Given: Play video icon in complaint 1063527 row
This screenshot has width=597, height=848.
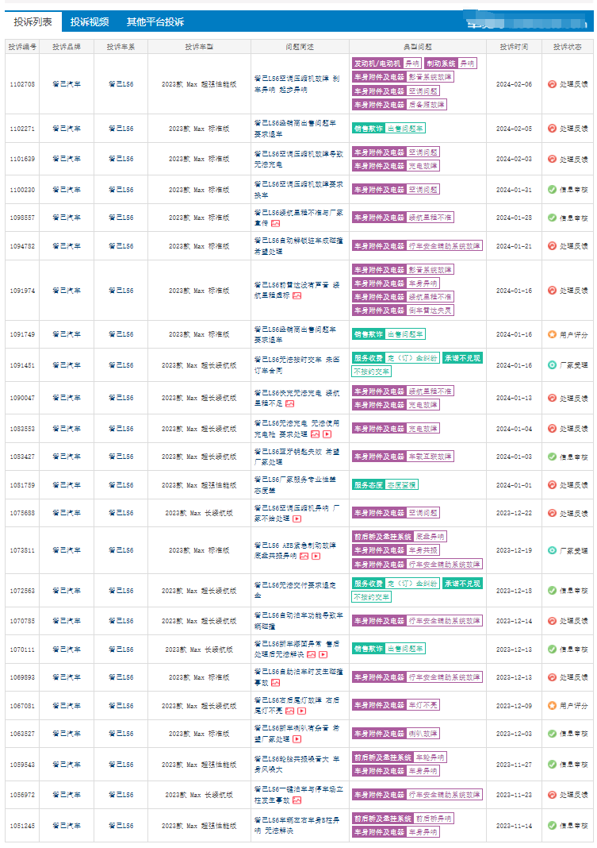Looking at the screenshot, I should pos(297,738).
